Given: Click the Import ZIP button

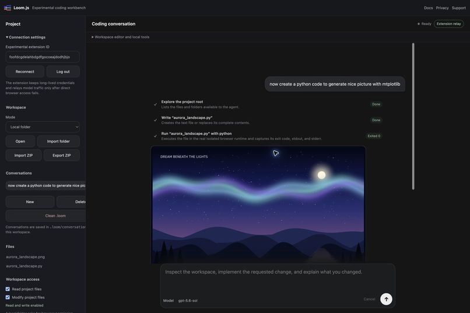Looking at the screenshot, I should click(x=23, y=156).
